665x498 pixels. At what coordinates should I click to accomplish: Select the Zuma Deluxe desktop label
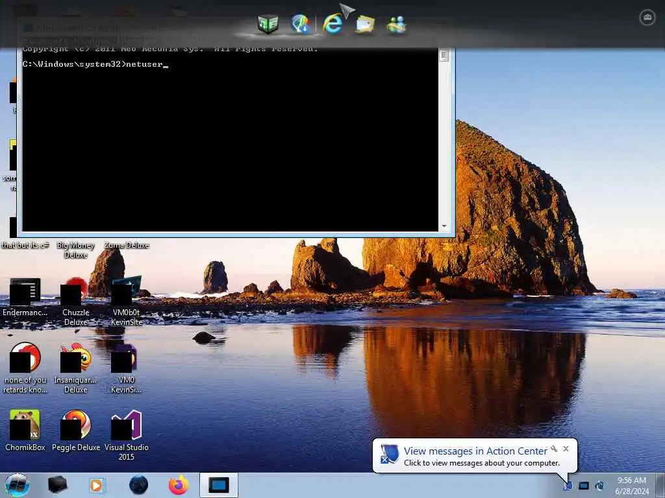pyautogui.click(x=127, y=245)
